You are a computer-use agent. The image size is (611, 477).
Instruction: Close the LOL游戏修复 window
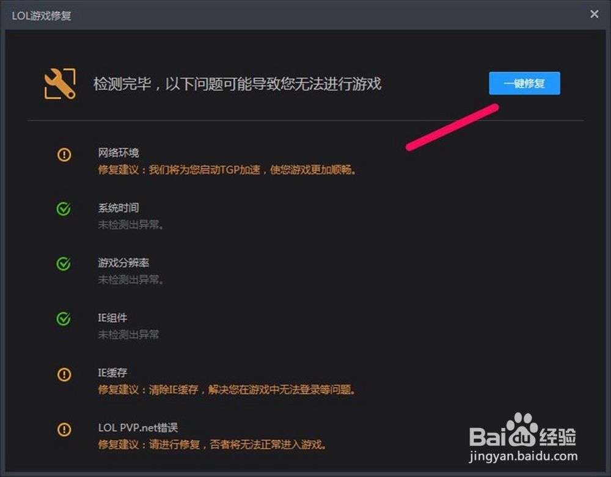click(594, 14)
